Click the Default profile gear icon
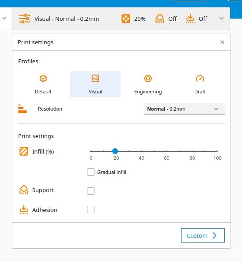The height and width of the screenshot is (262, 242). point(43,78)
